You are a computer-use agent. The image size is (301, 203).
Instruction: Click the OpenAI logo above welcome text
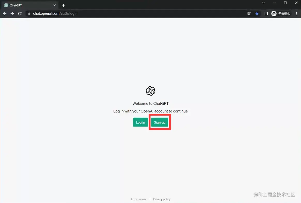pos(151,91)
